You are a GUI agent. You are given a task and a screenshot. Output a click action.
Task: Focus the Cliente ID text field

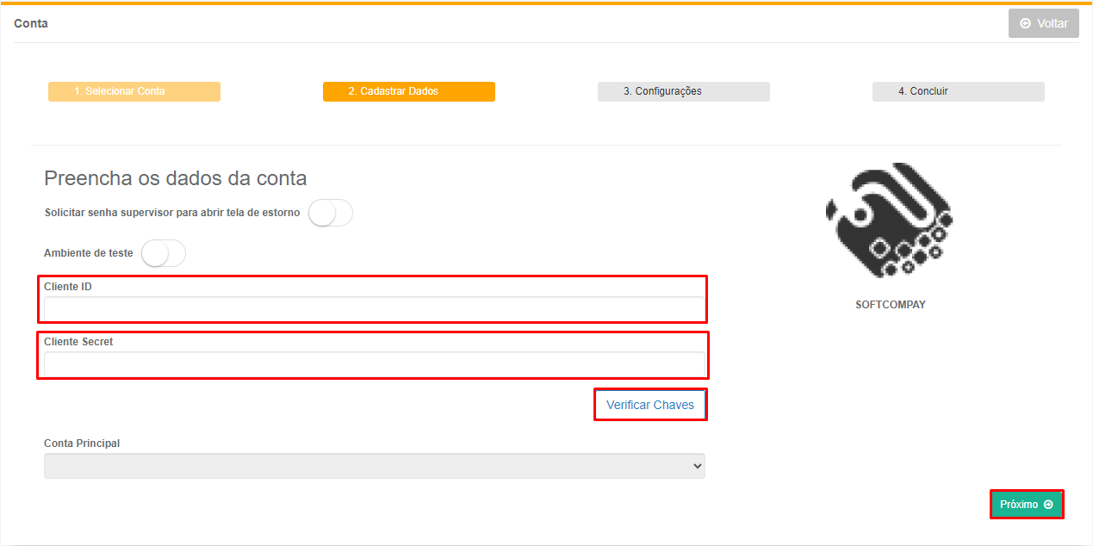(374, 309)
